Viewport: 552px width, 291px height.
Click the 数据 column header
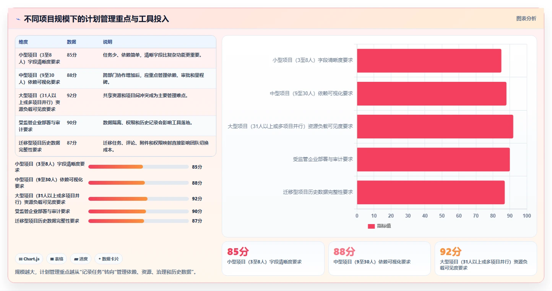click(x=71, y=42)
